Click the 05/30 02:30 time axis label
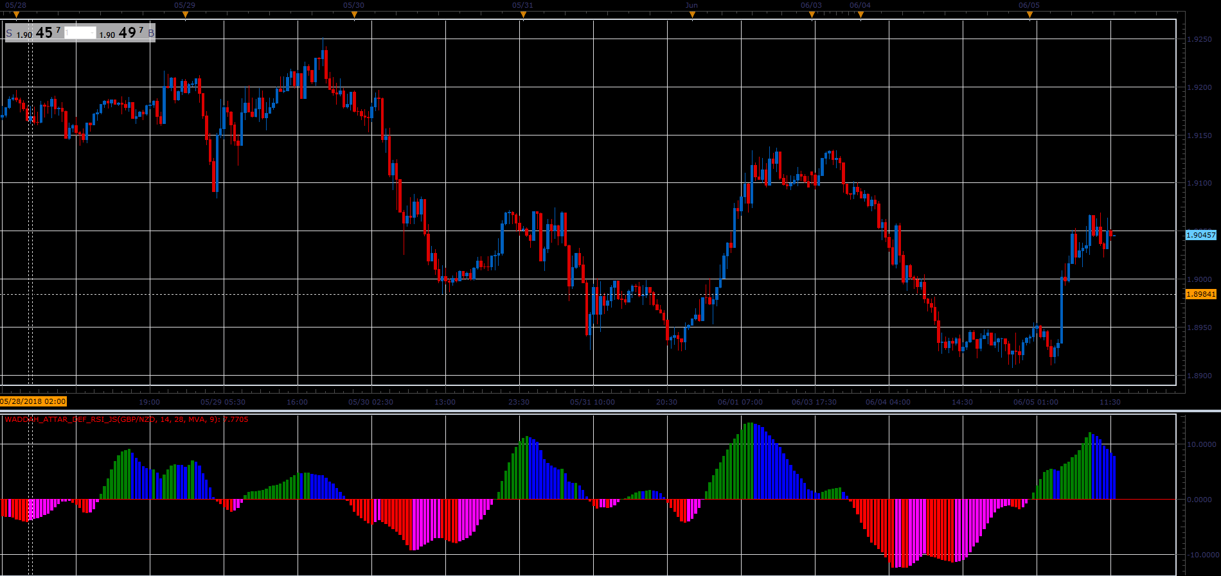Image resolution: width=1221 pixels, height=576 pixels. (x=371, y=402)
